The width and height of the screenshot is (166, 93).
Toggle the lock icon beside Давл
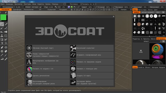pos(81,7)
